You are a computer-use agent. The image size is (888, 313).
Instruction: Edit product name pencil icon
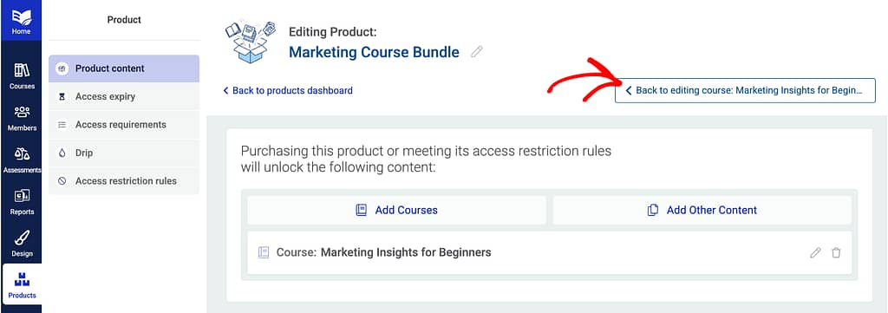point(477,52)
